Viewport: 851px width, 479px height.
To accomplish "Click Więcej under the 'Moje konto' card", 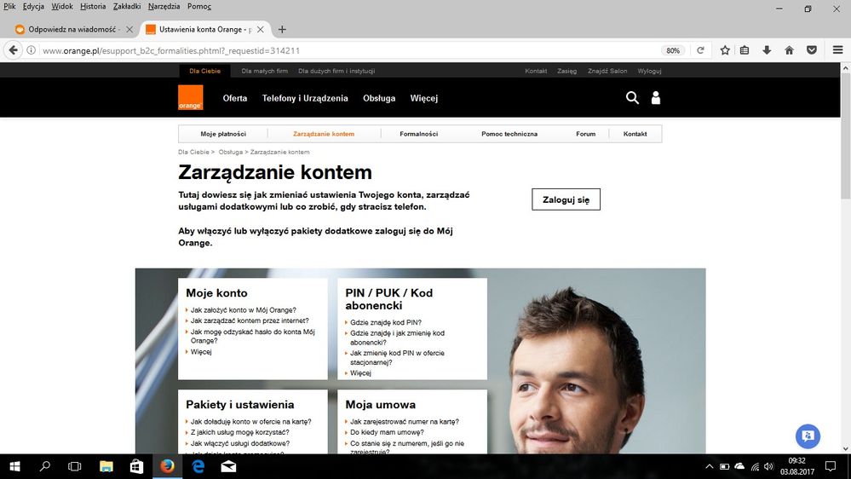I will tap(201, 352).
